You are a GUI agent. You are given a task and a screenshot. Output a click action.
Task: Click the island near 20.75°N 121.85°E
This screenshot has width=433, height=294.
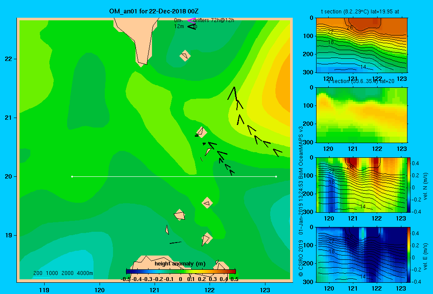(202, 132)
